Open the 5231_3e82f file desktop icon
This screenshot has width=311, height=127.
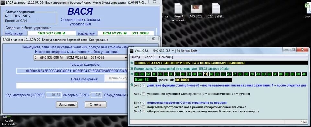[x=216, y=10]
